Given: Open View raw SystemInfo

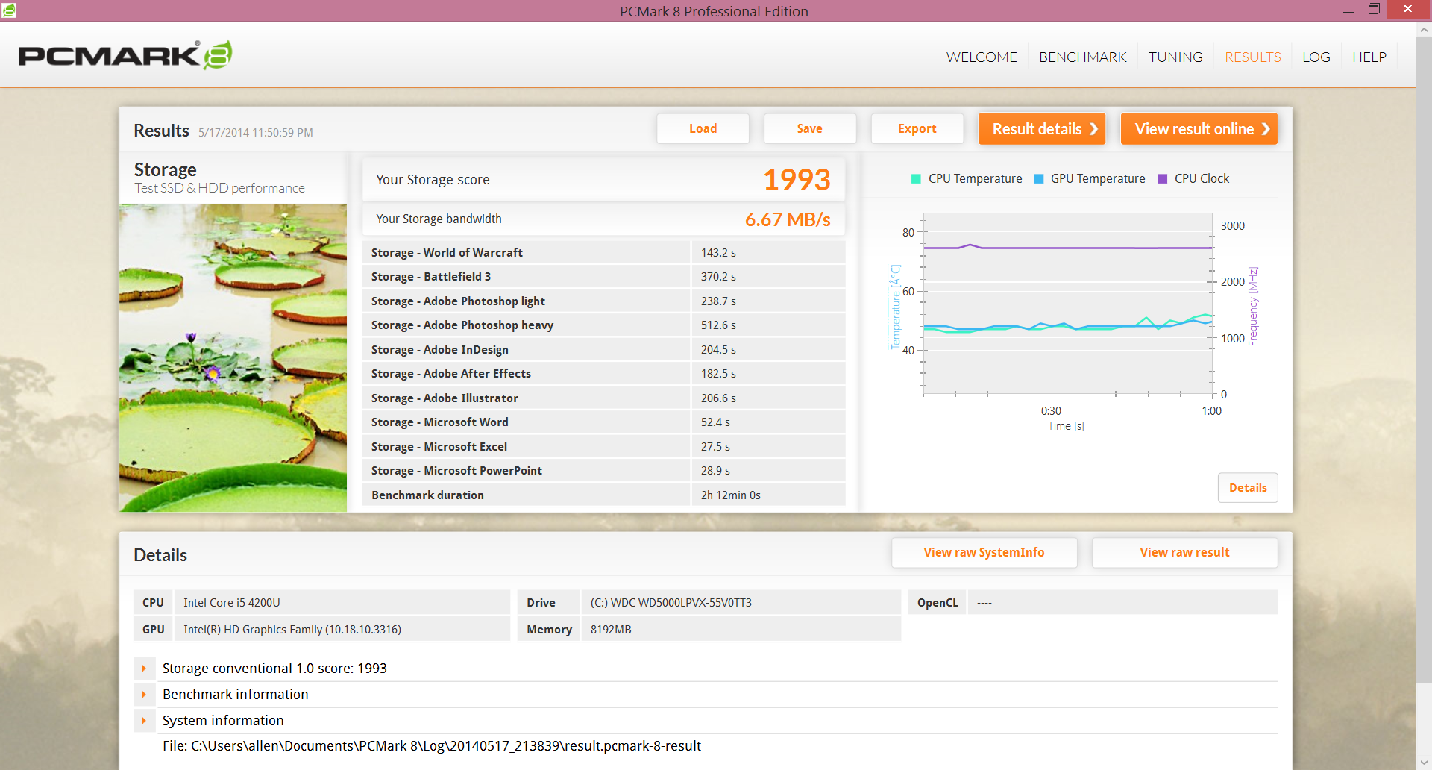Looking at the screenshot, I should pos(984,552).
